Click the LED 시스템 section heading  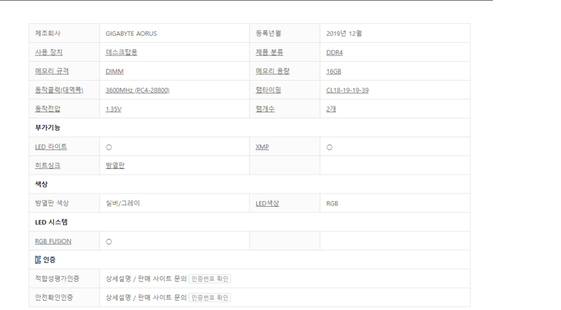(x=51, y=222)
